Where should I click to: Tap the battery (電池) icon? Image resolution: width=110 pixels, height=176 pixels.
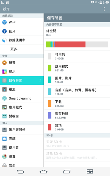click(4, 89)
